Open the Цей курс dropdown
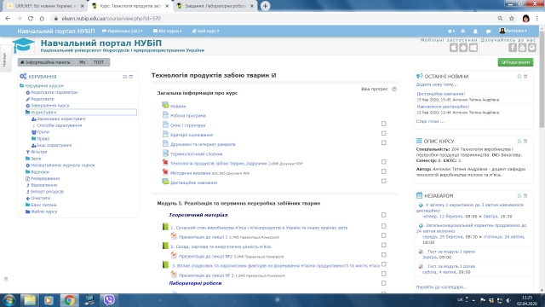Image resolution: width=545 pixels, height=307 pixels. [x=205, y=31]
